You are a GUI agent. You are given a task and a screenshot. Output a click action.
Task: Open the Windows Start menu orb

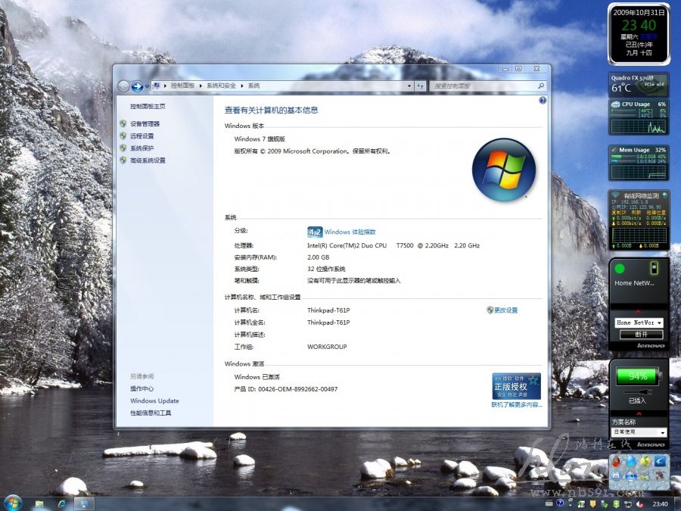[13, 503]
